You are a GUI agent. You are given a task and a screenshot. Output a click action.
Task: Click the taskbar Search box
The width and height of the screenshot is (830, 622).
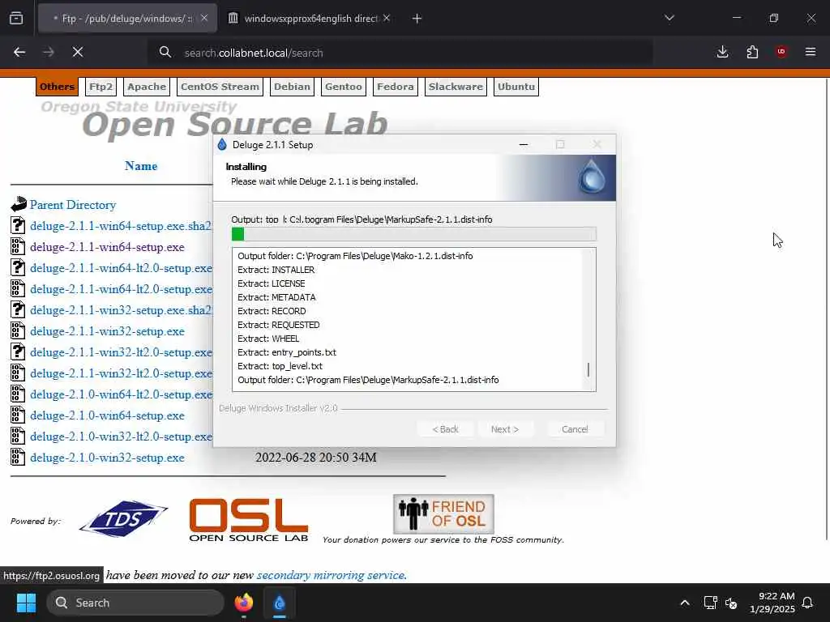point(135,603)
